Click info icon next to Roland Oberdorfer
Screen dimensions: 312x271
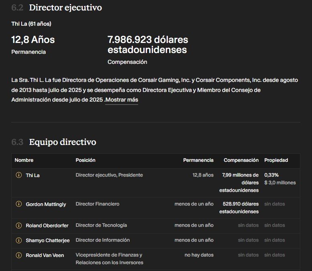click(19, 225)
